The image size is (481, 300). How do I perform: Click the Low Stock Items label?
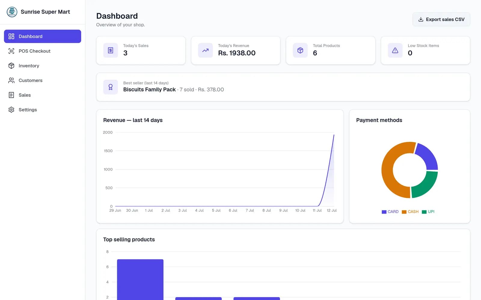tap(423, 46)
